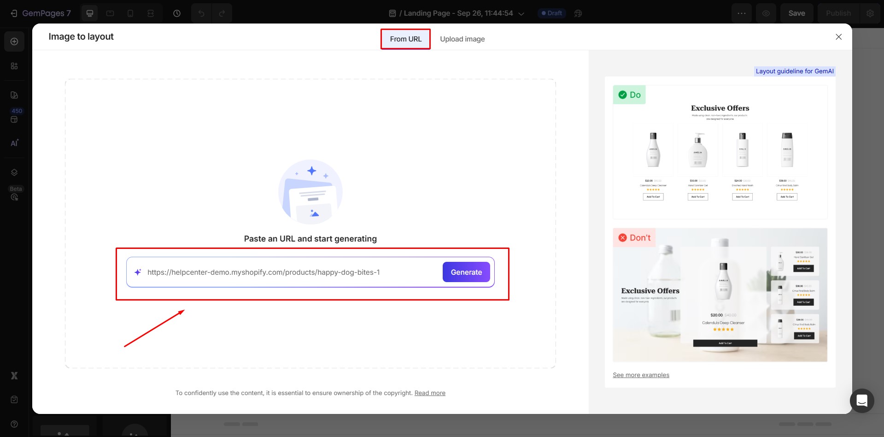
Task: Open the chat support bubble
Action: tap(861, 401)
